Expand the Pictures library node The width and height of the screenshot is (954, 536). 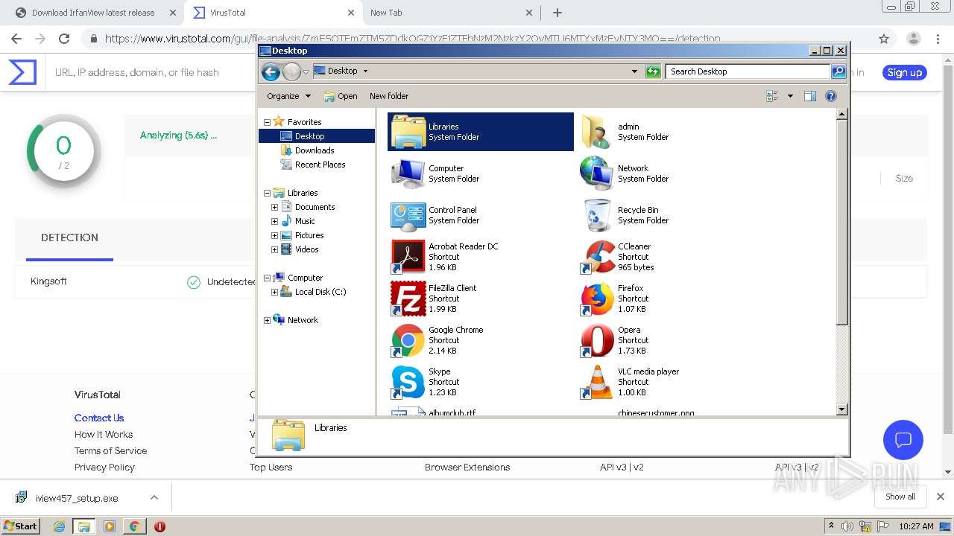(274, 235)
